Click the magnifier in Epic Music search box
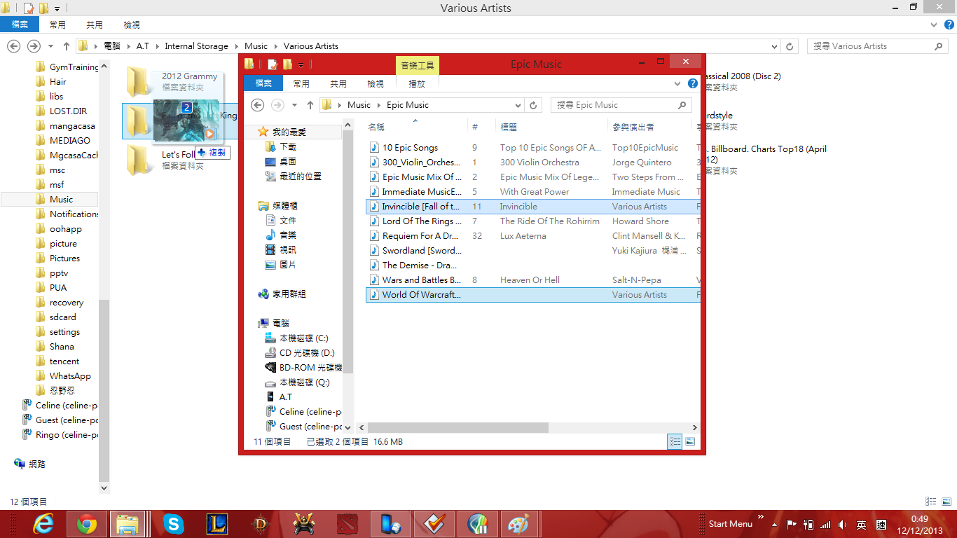This screenshot has height=538, width=957. pos(682,105)
